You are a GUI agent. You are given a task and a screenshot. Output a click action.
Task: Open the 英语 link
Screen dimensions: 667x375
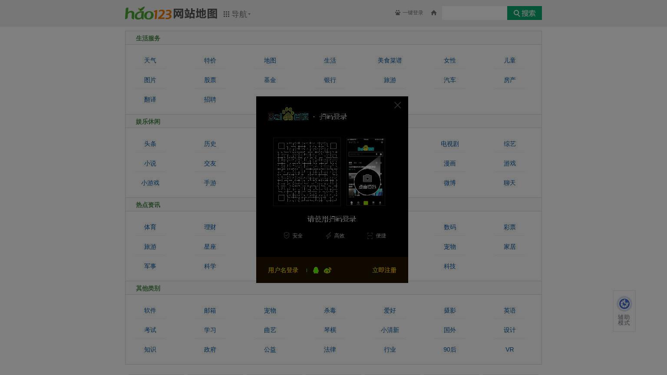point(510,310)
